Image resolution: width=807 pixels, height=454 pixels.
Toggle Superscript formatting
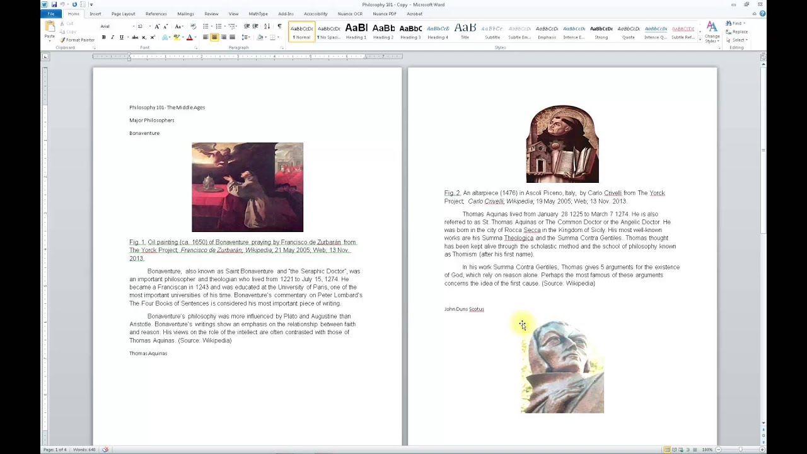153,37
